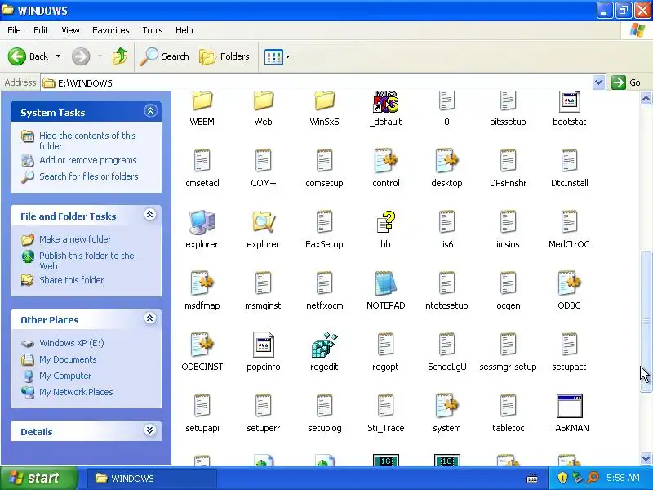Open the Help menu
The width and height of the screenshot is (653, 490).
(x=184, y=30)
